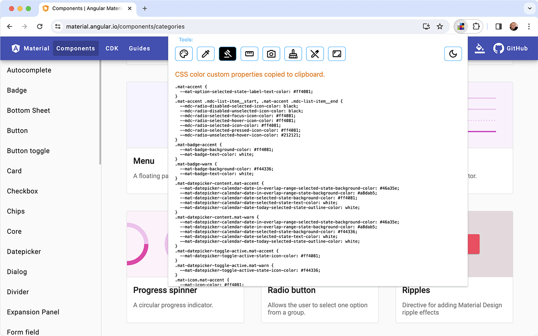Click the Angular Material logo
The image size is (538, 336).
point(15,48)
